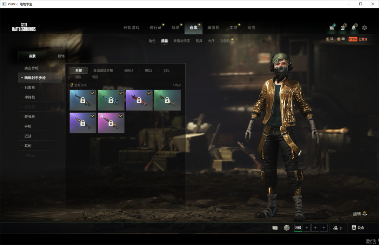
Task: Select the 皮肤 tab
Action: 32,56
